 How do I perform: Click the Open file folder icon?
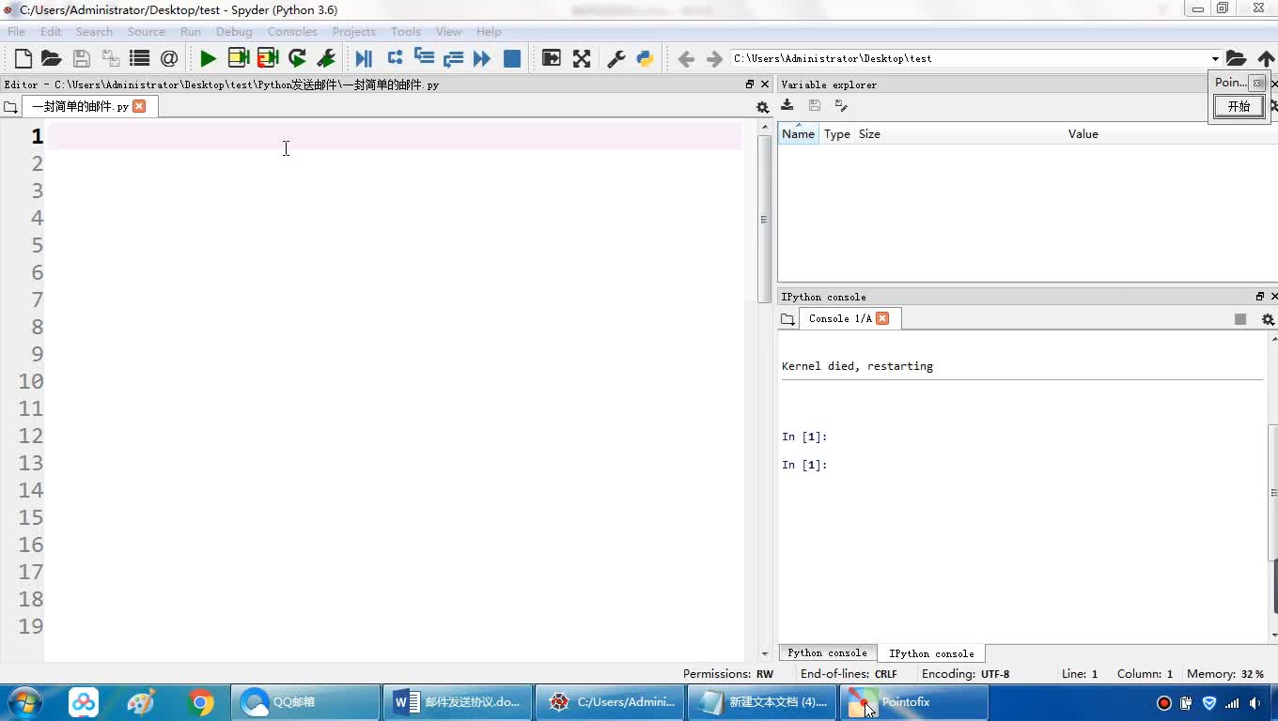coord(52,58)
